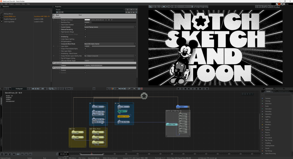Toggle the Clear Screen Enabled checkbox
Screen dimensions: 293x159
coord(85,25)
